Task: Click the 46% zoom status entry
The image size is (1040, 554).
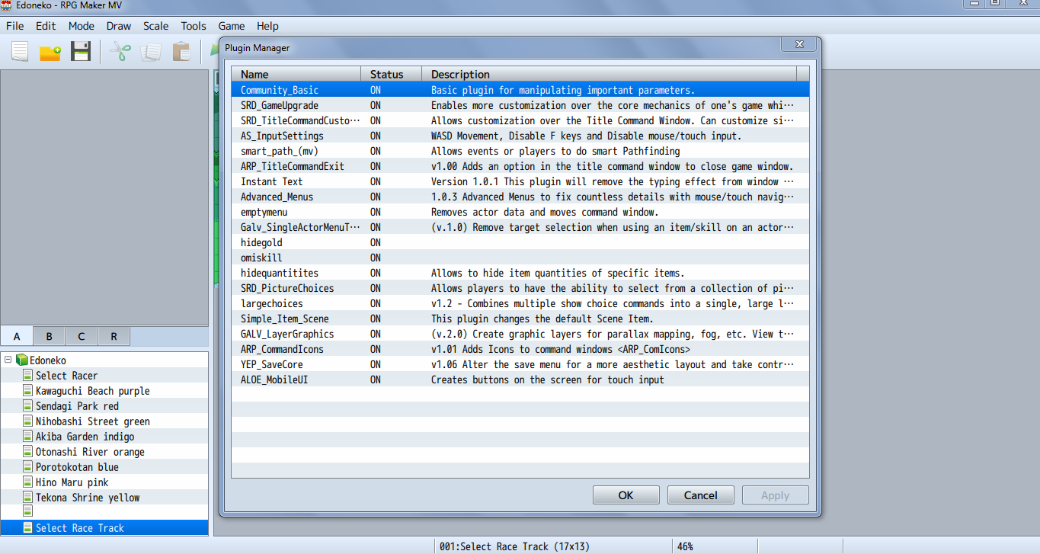Action: pos(685,546)
